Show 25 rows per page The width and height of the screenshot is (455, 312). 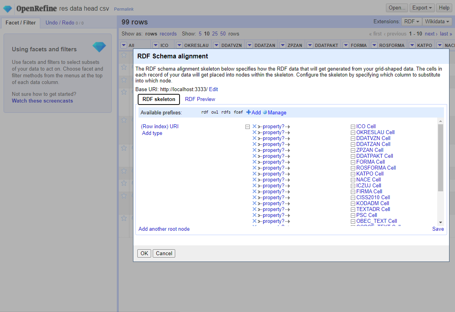tap(215, 34)
